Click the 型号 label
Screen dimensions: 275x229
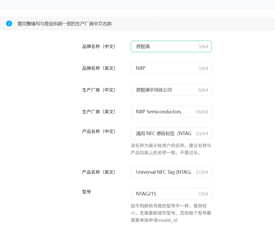coord(86,192)
